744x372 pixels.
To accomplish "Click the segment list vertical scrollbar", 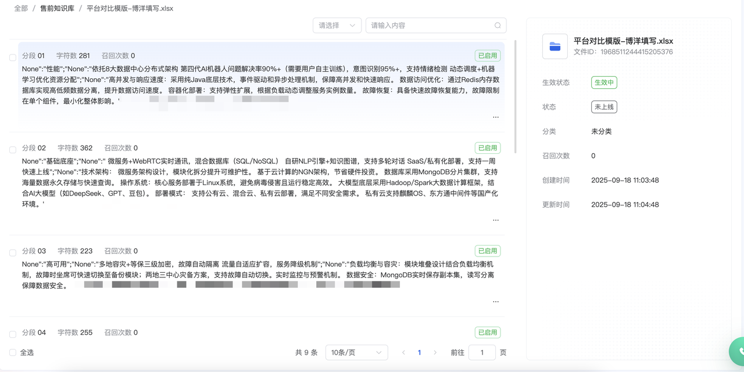I will 515,96.
